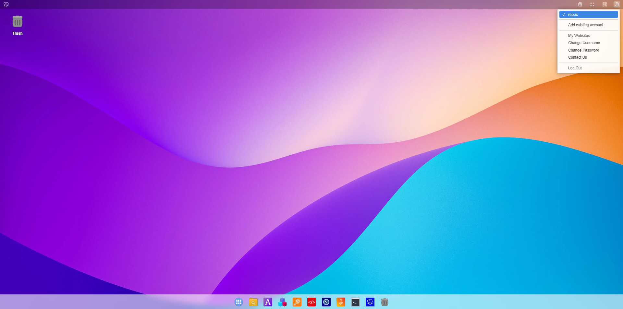Launch the dark blue camera app in dock
The width and height of the screenshot is (623, 309).
[326, 302]
